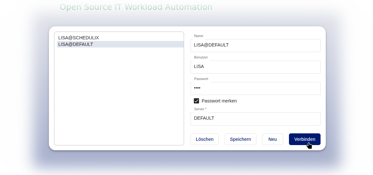This screenshot has height=175, width=373.
Task: Create a new connection with Neu
Action: (x=272, y=139)
